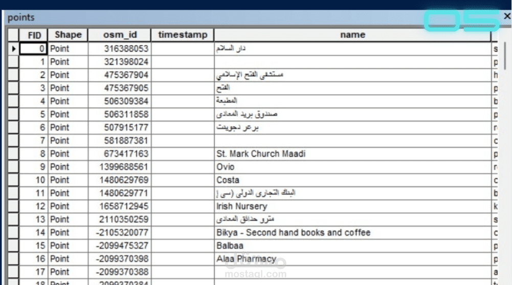Click osm_id cell 506311858
Image resolution: width=512 pixels, height=285 pixels.
120,114
